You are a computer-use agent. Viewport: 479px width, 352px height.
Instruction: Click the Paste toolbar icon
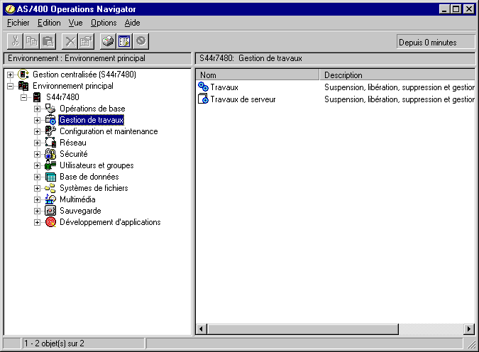click(48, 41)
